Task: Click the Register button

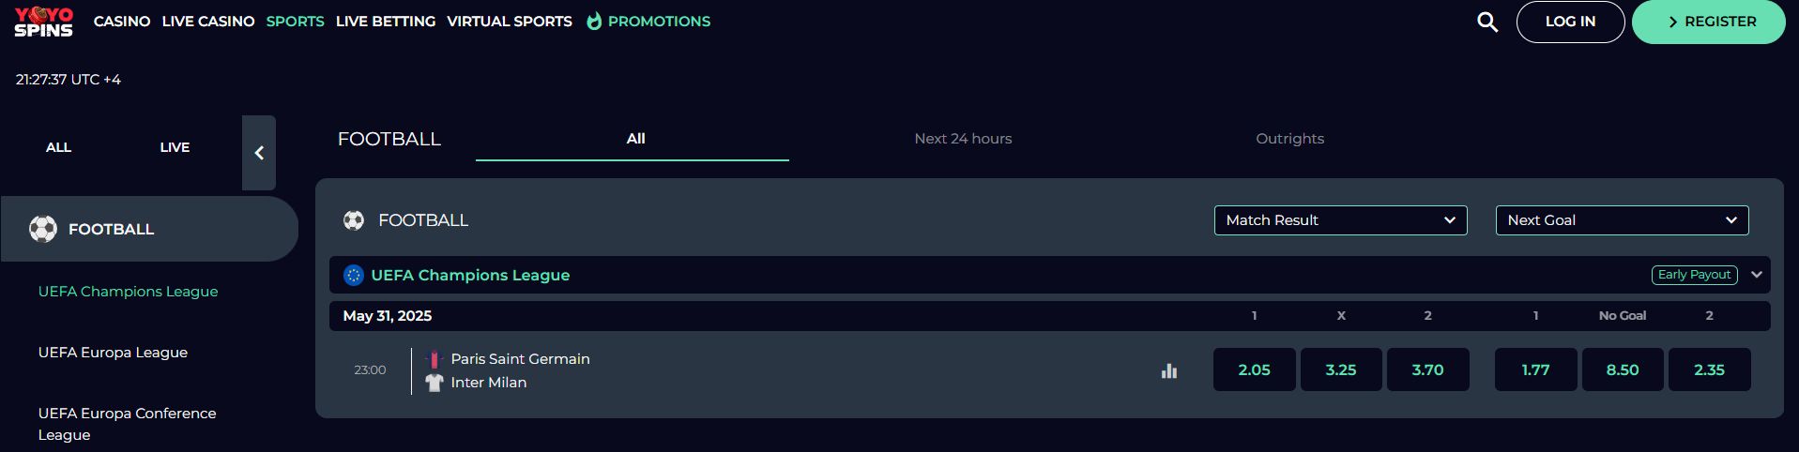Action: click(x=1709, y=22)
